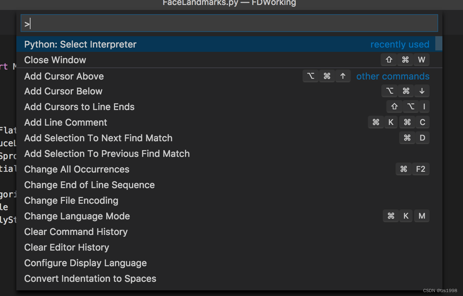Click the shift key badge next to Close Window
This screenshot has height=296, width=463.
388,60
